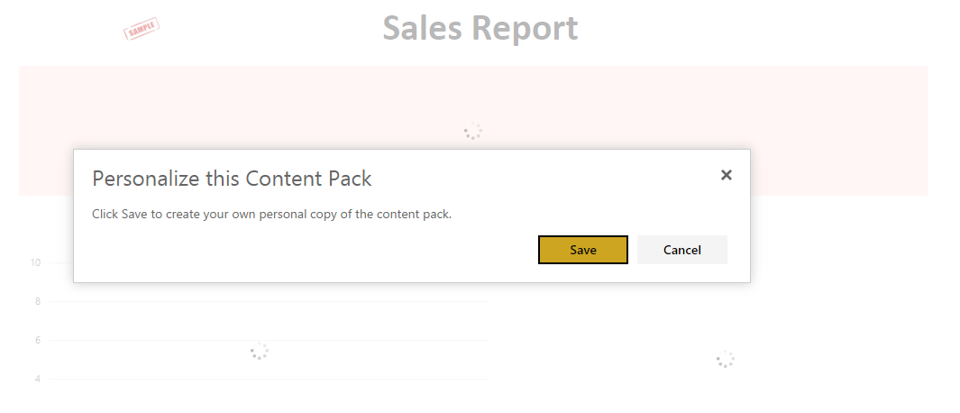Click the gridline next to value 6
Screen dimensions: 960x413
click(x=270, y=340)
